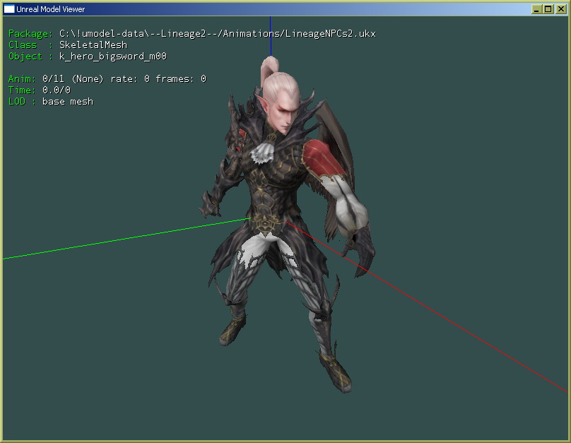The image size is (571, 443).
Task: Click the object name 'k_hero_bigsword_m00'
Action: pyautogui.click(x=113, y=57)
